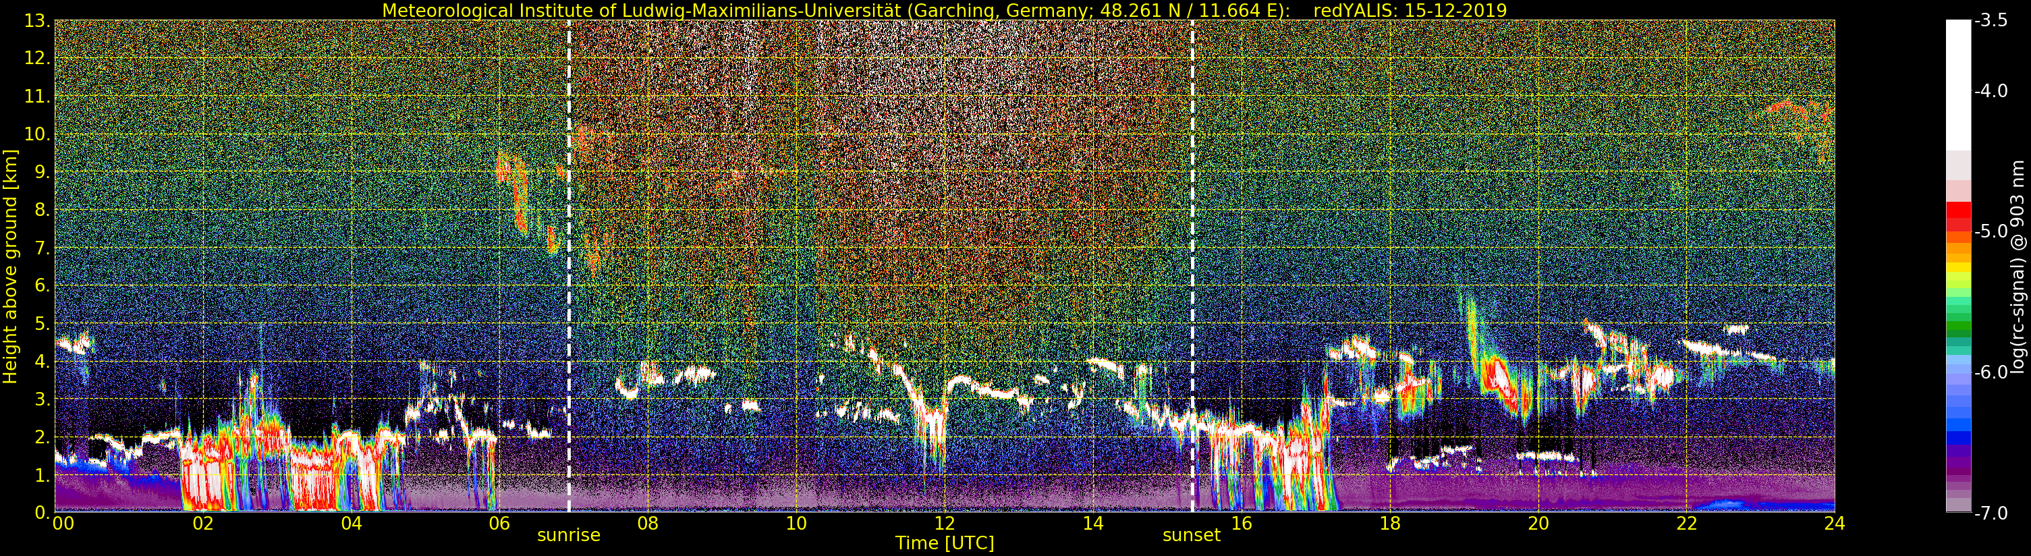Click the '10' time axis tick label
2031x556 pixels.
pos(796,523)
